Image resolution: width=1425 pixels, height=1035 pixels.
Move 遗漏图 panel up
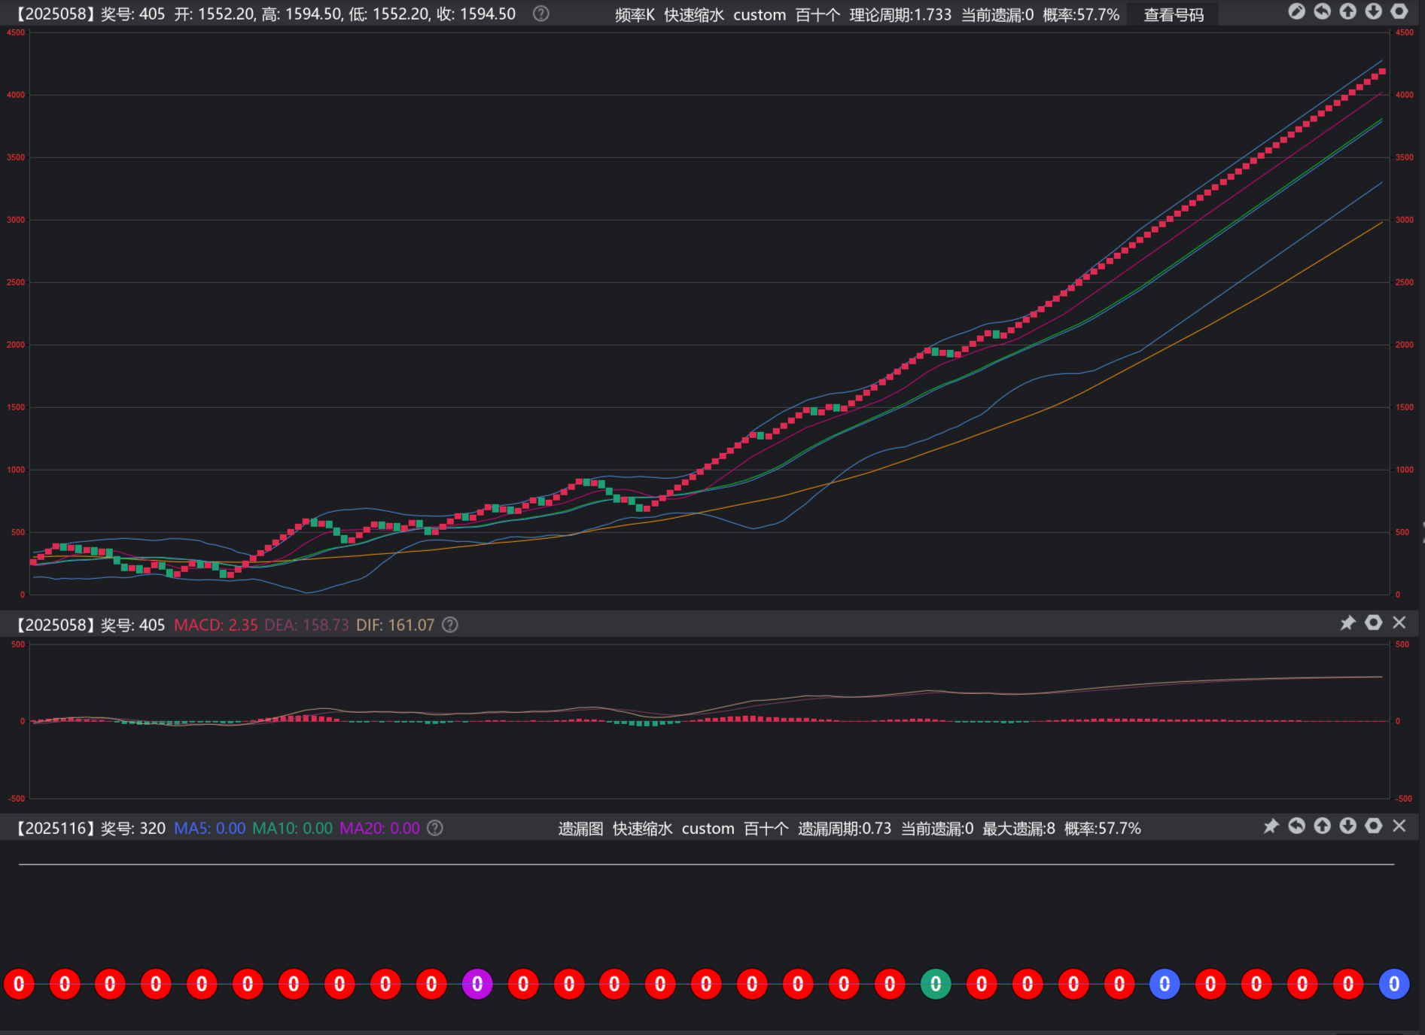pyautogui.click(x=1323, y=826)
